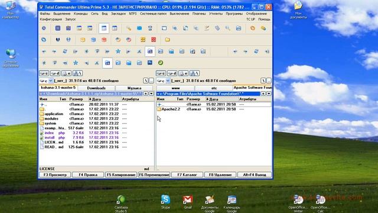Click the yellow coins icon ending the top toolbar
Screen dimensions: 378x213
pos(263,28)
